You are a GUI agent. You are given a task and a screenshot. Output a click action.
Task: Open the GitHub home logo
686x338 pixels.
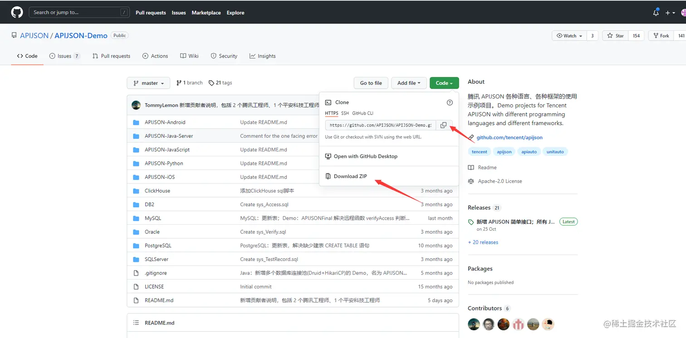[17, 12]
